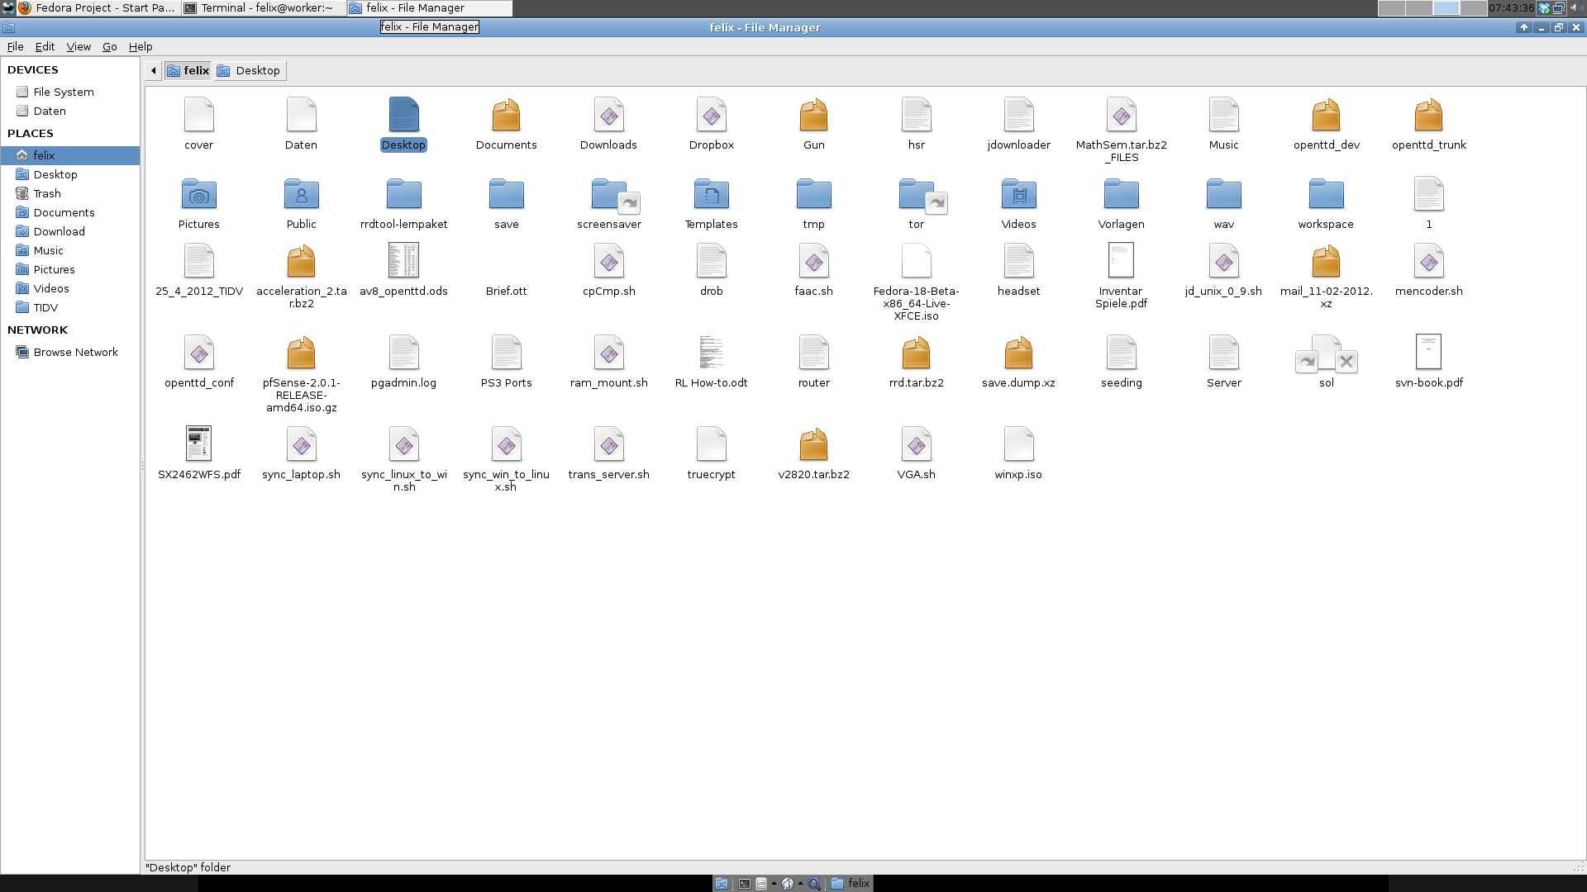Screen dimensions: 1587x892
Task: Click the magnifier search launcher in bottom panel
Action: click(x=814, y=884)
